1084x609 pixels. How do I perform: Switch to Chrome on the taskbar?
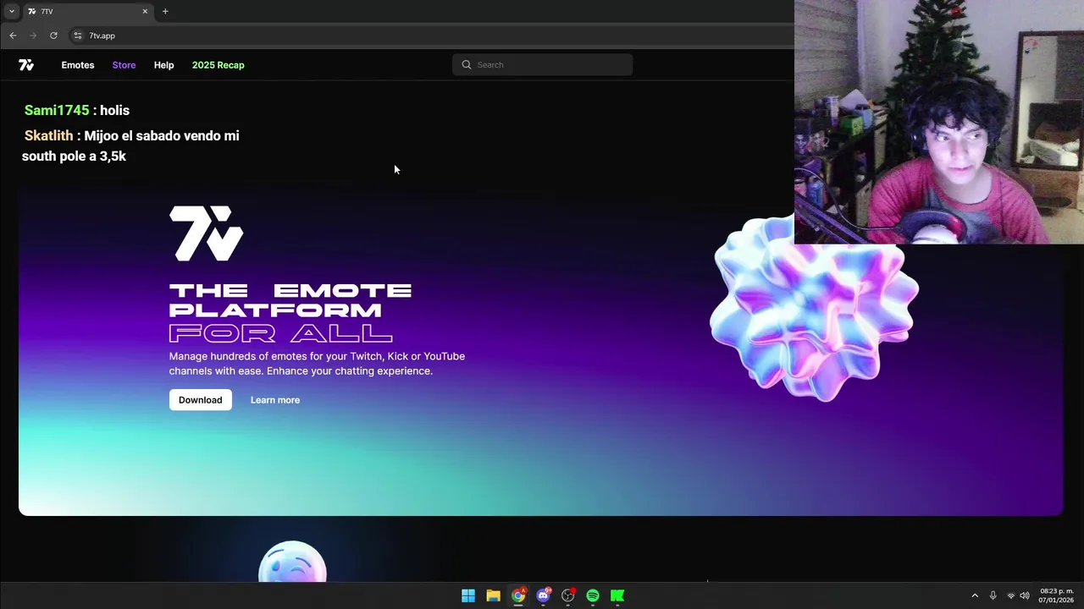(518, 596)
